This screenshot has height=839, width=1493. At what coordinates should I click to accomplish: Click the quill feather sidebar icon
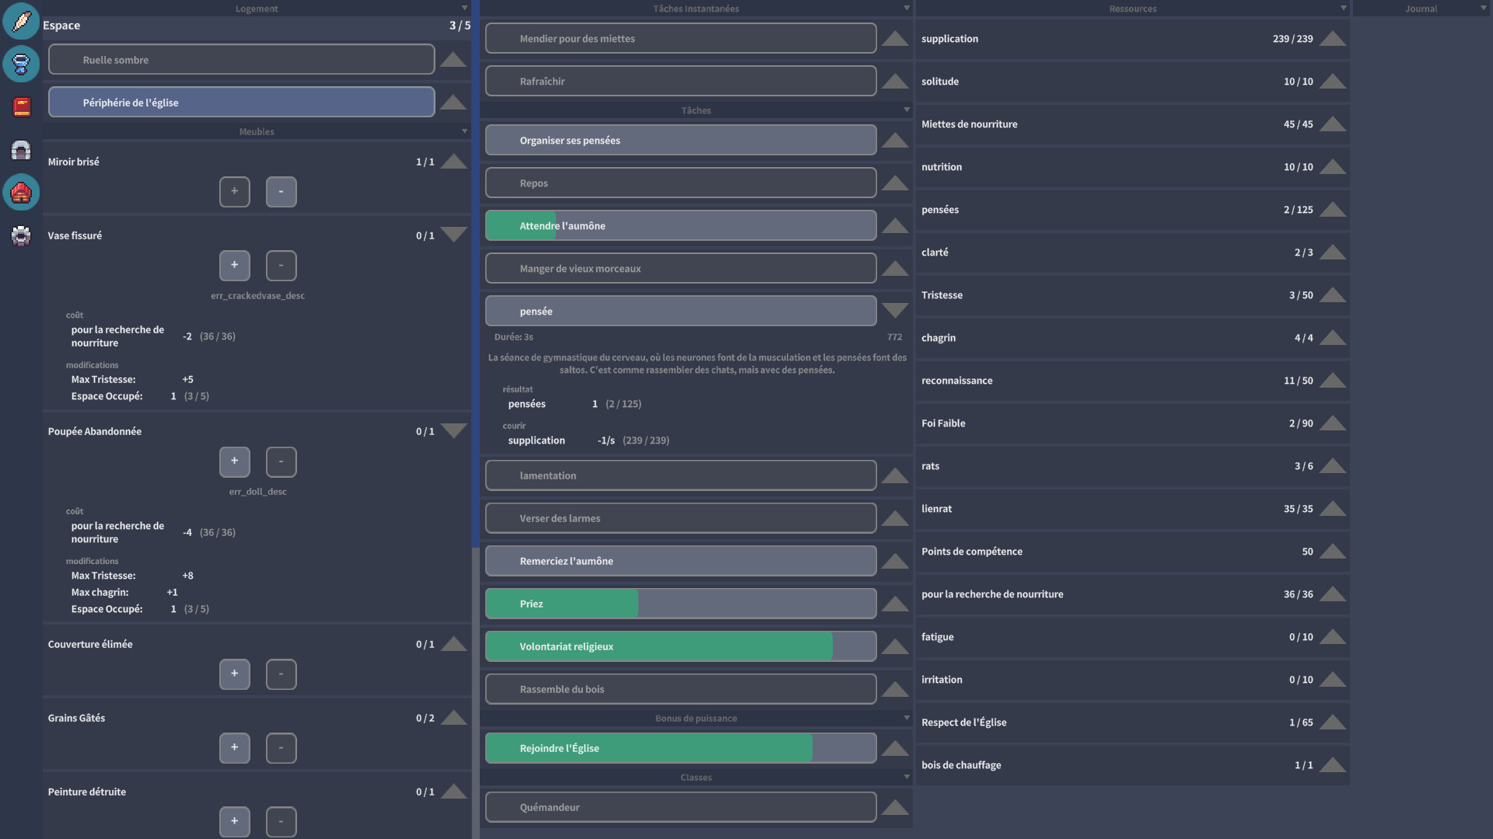pyautogui.click(x=21, y=21)
